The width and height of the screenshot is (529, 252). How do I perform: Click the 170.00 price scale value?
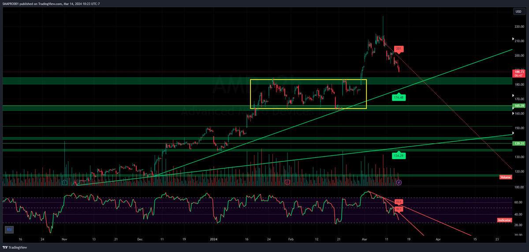[519, 99]
